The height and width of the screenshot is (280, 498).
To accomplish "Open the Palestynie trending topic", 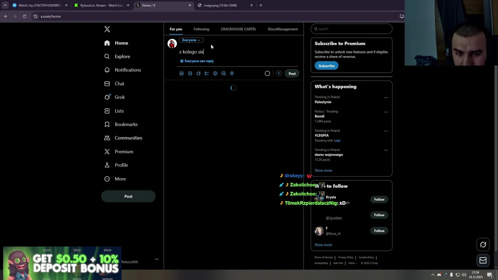I will (323, 102).
